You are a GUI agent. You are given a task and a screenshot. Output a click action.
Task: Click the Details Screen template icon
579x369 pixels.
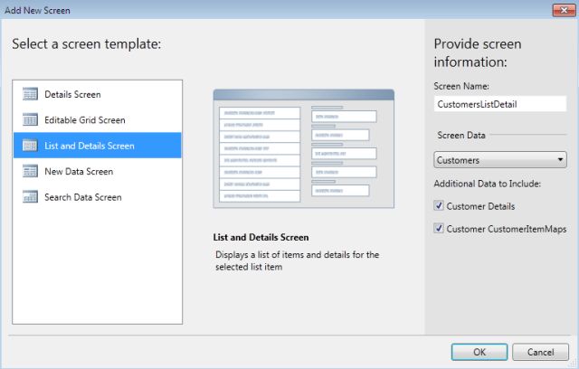[30, 94]
